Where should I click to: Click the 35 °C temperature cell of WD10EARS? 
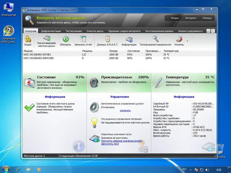(166, 54)
